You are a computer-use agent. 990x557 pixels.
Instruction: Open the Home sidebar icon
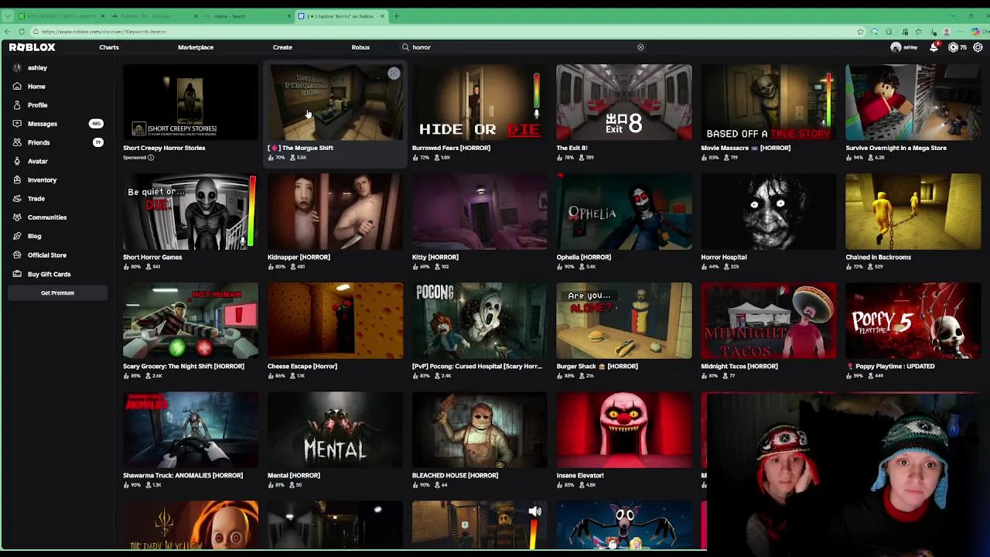[x=17, y=87]
